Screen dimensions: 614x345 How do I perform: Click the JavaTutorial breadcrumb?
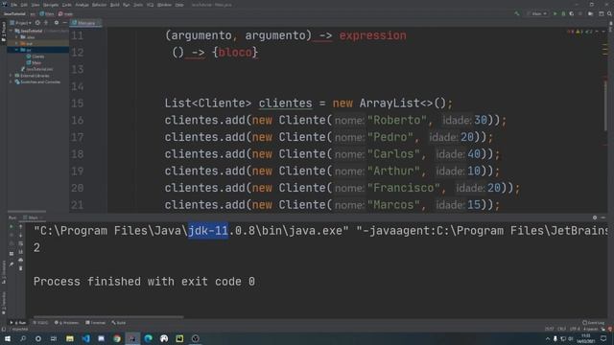[14, 13]
